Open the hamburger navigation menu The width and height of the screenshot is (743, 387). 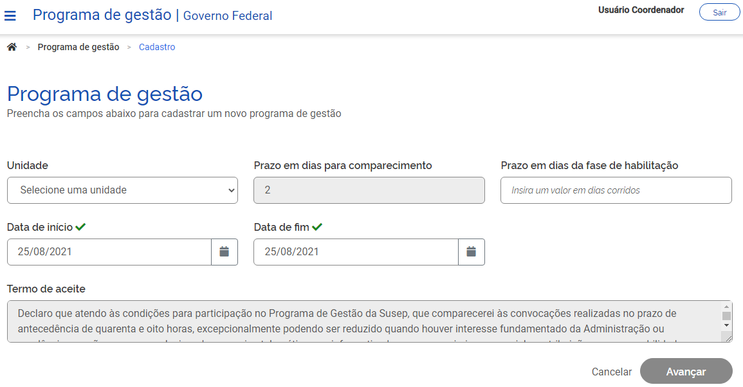pos(10,15)
